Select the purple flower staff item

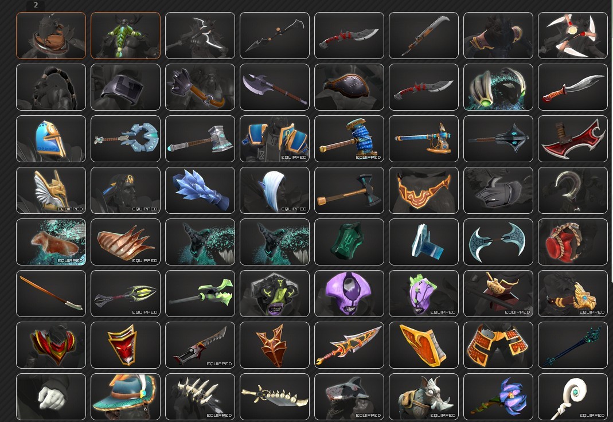[498, 397]
